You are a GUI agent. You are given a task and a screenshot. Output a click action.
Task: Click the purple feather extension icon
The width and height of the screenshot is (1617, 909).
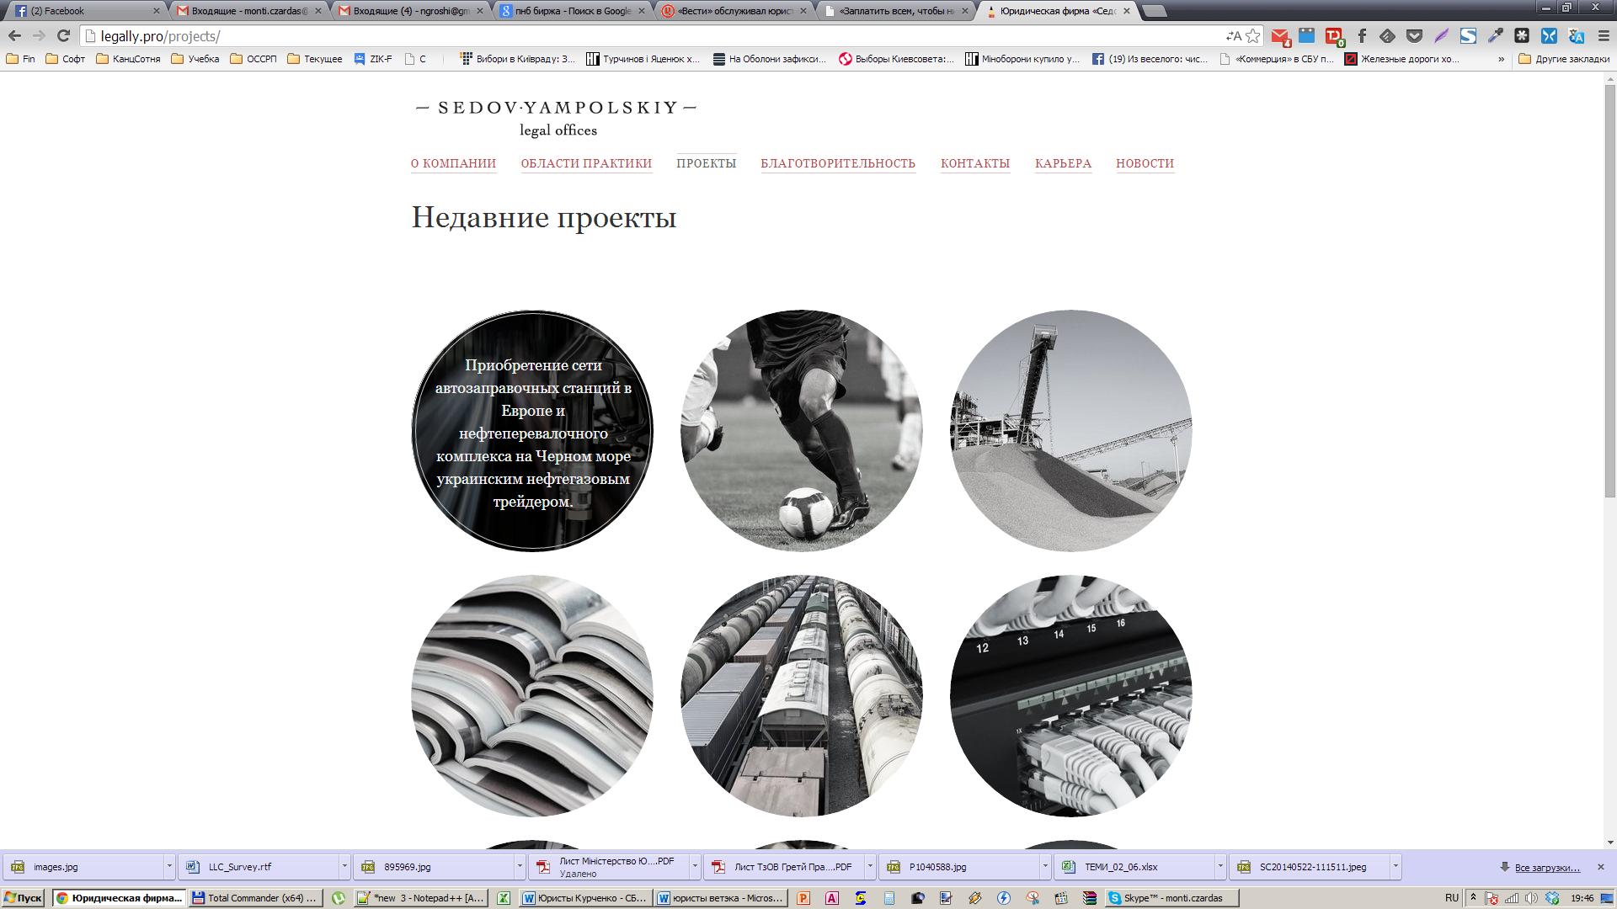coord(1442,35)
